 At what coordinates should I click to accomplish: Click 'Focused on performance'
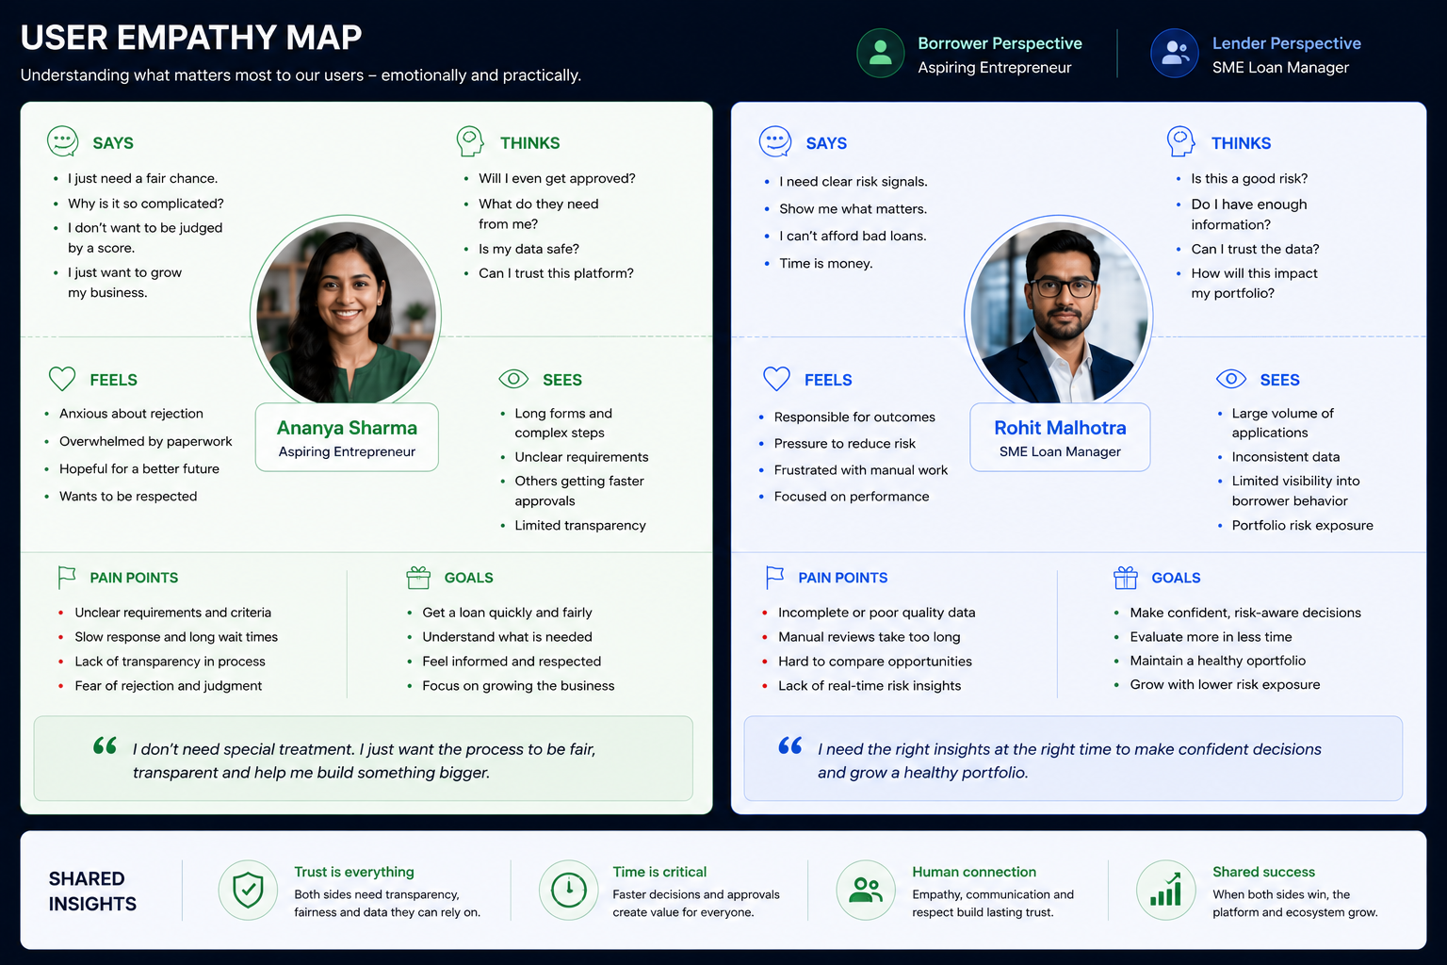852,497
